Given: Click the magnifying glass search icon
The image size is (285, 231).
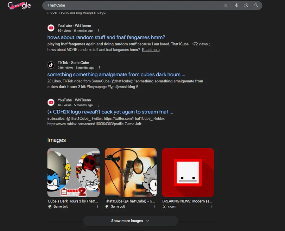Looking at the screenshot, I should click(256, 5).
